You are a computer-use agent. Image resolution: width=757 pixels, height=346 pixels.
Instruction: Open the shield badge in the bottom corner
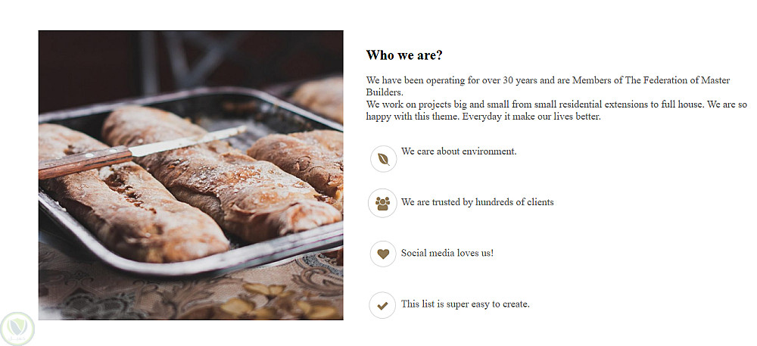pyautogui.click(x=17, y=328)
